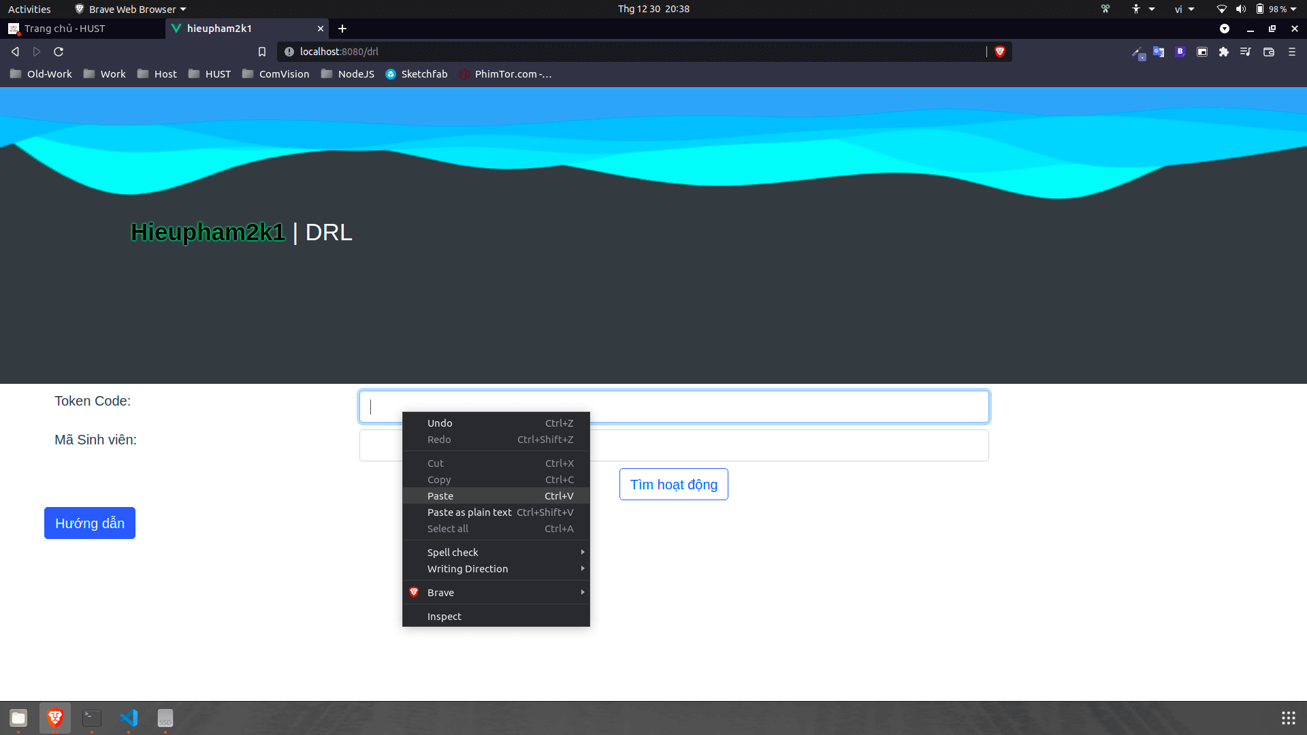The width and height of the screenshot is (1307, 735).
Task: Click the Hướng dẫn button
Action: click(x=90, y=523)
